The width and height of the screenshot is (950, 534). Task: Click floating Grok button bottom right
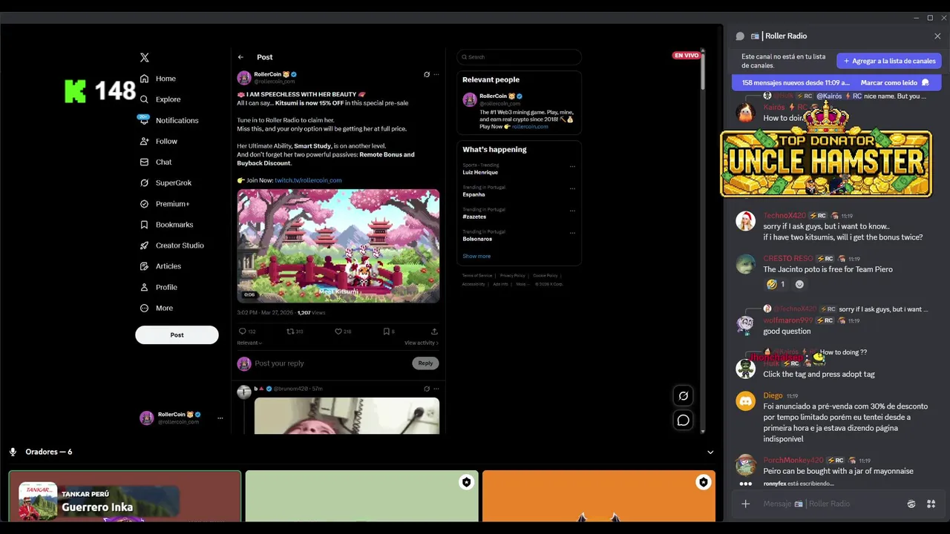tap(684, 396)
